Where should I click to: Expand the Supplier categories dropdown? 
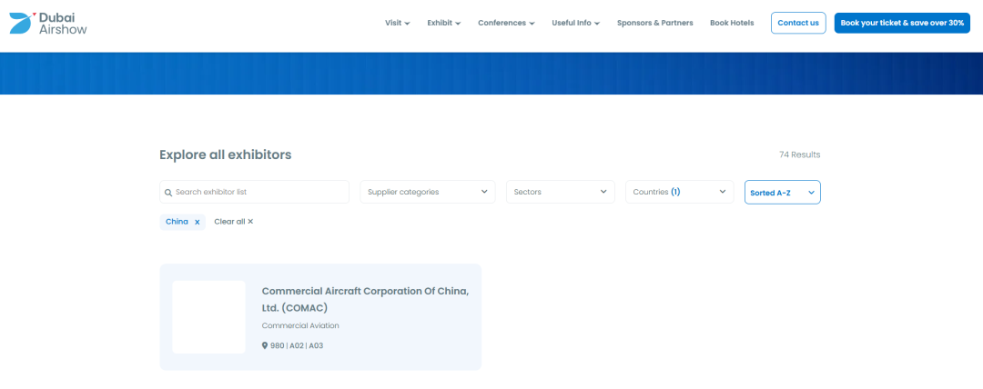428,193
